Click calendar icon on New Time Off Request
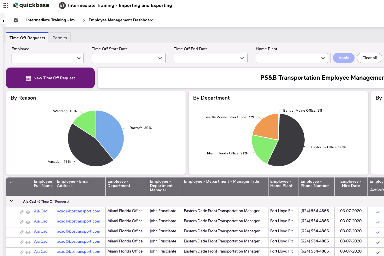384x256 pixels. (x=28, y=78)
